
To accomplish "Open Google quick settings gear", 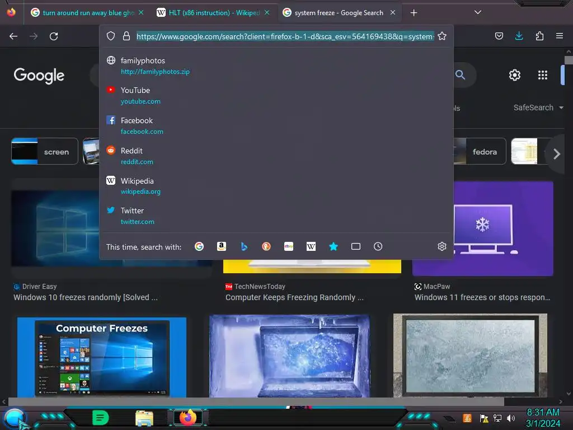I will [515, 75].
